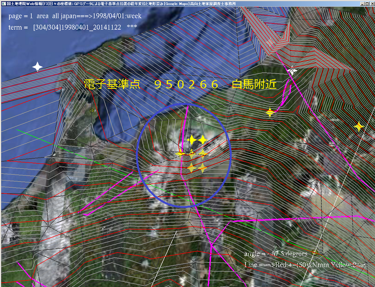Click the application icon in the title bar
This screenshot has width=375, height=287.
pyautogui.click(x=3, y=3)
